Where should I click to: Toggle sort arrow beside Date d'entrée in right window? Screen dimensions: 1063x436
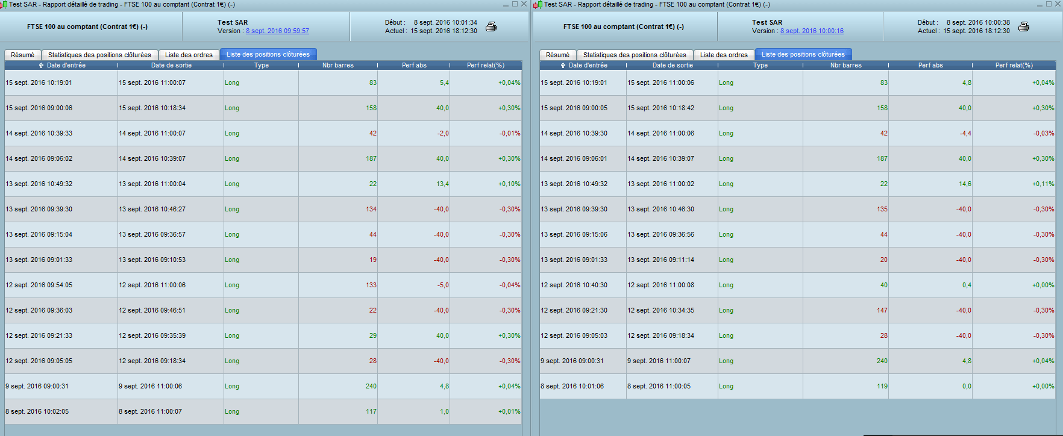pyautogui.click(x=563, y=65)
